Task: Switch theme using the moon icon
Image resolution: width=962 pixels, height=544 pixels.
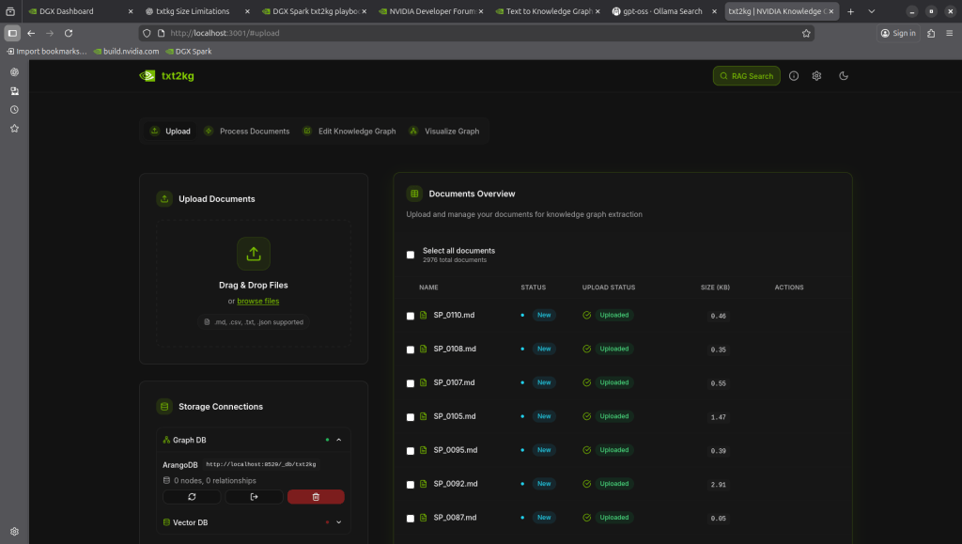Action: (843, 76)
